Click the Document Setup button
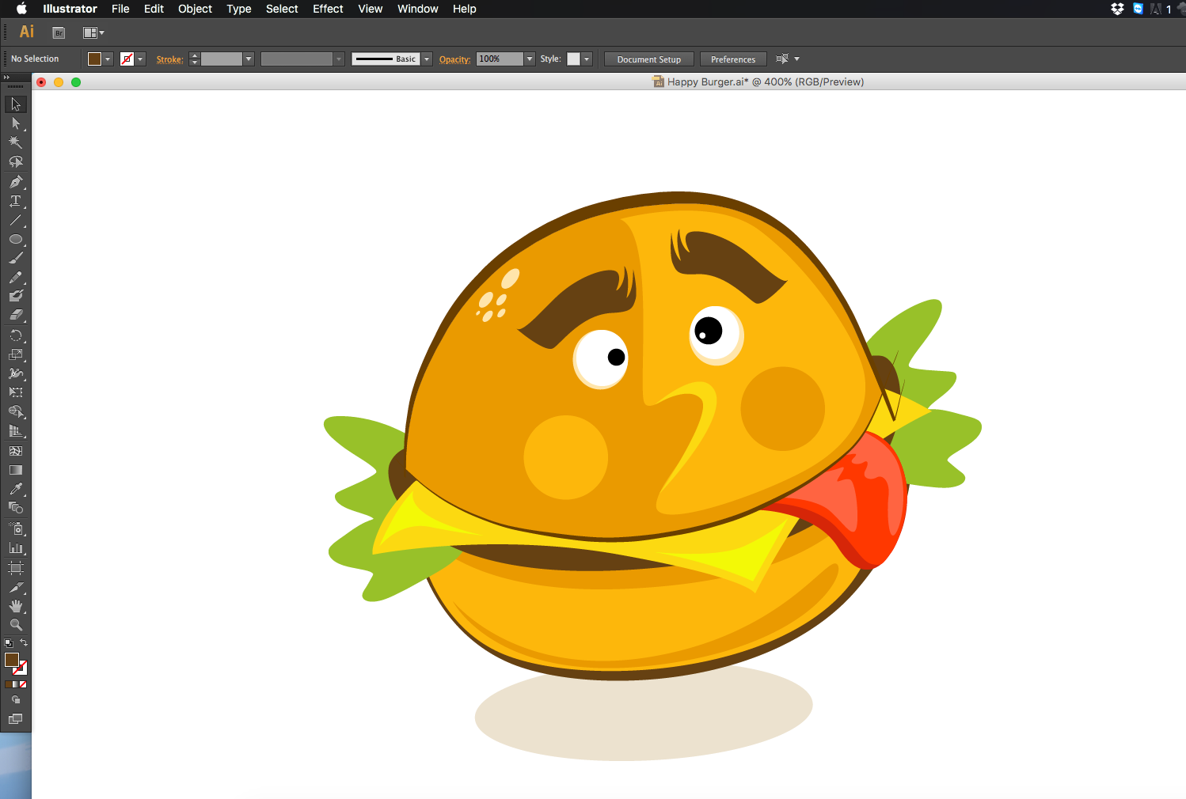This screenshot has width=1186, height=799. (x=648, y=59)
